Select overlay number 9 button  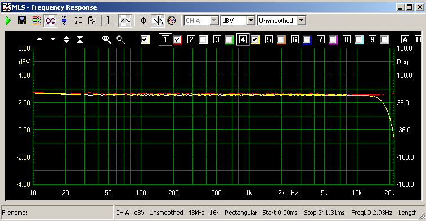373,39
